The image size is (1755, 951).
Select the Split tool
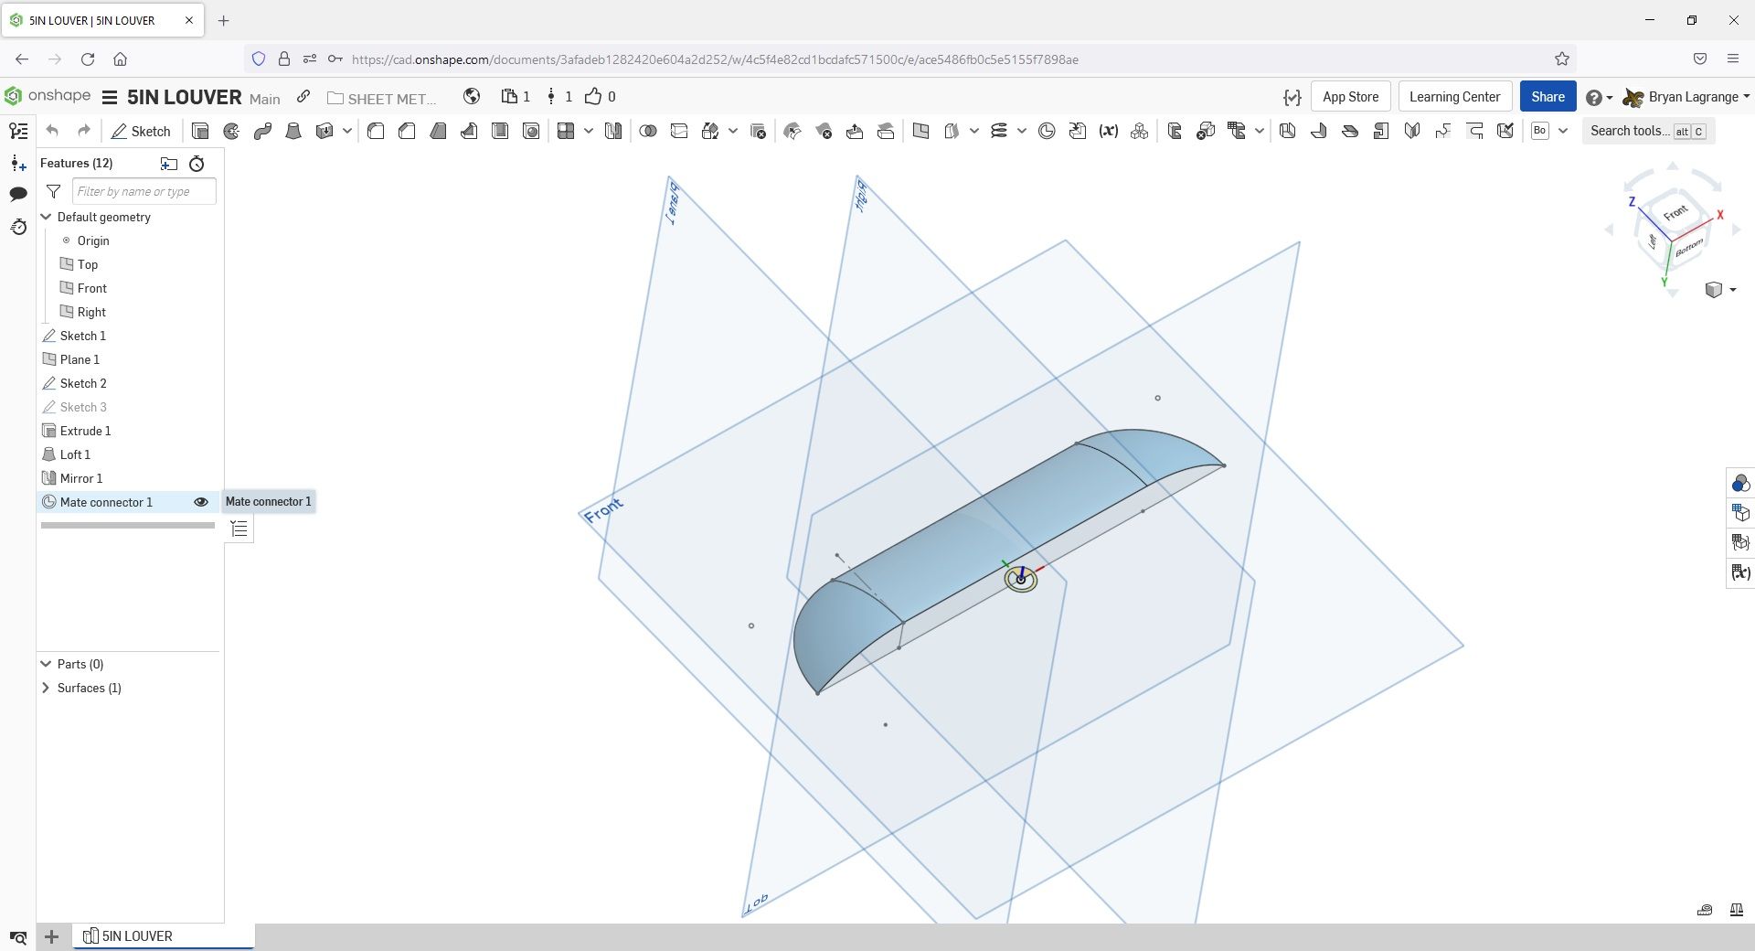(x=679, y=131)
